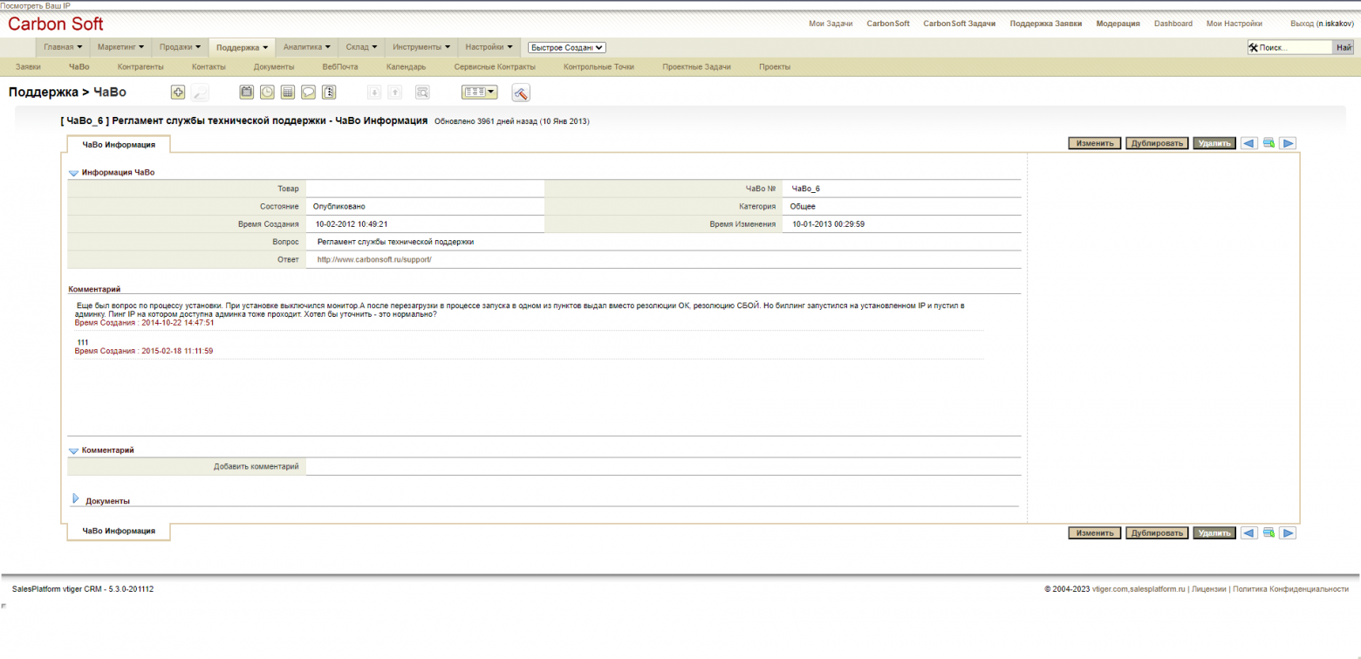Image resolution: width=1361 pixels, height=659 pixels.
Task: Open the Быстрое Создание dropdown
Action: (x=566, y=48)
